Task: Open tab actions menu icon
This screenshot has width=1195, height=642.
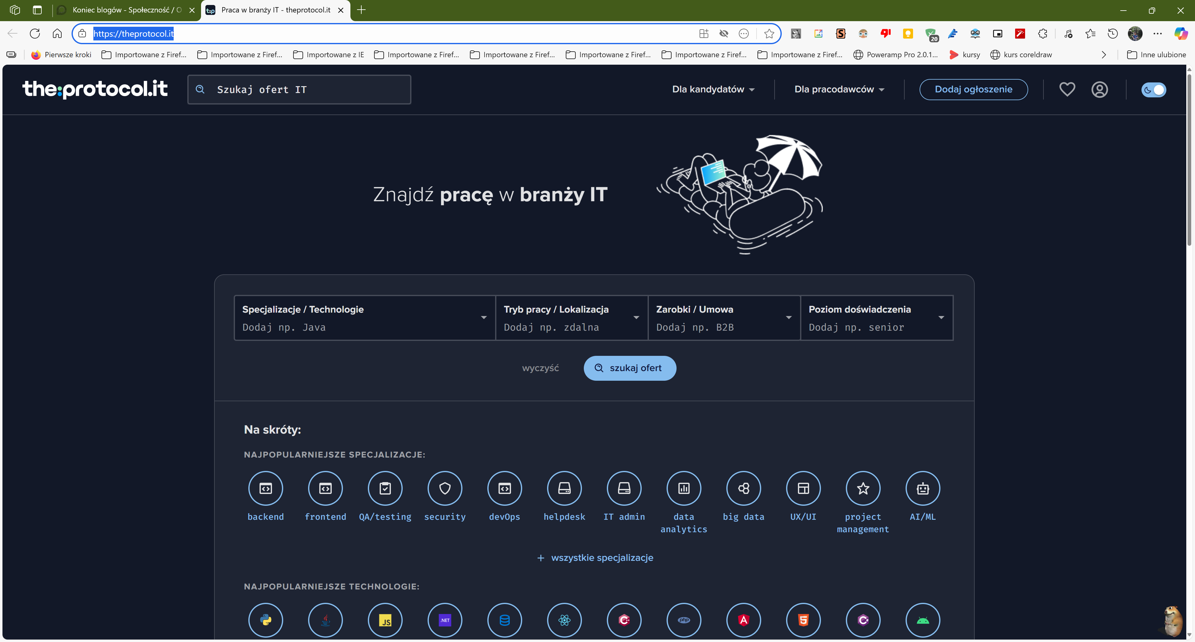Action: pyautogui.click(x=37, y=10)
